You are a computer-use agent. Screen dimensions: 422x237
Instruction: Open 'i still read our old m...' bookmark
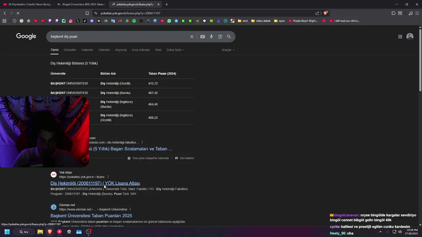pyautogui.click(x=344, y=21)
